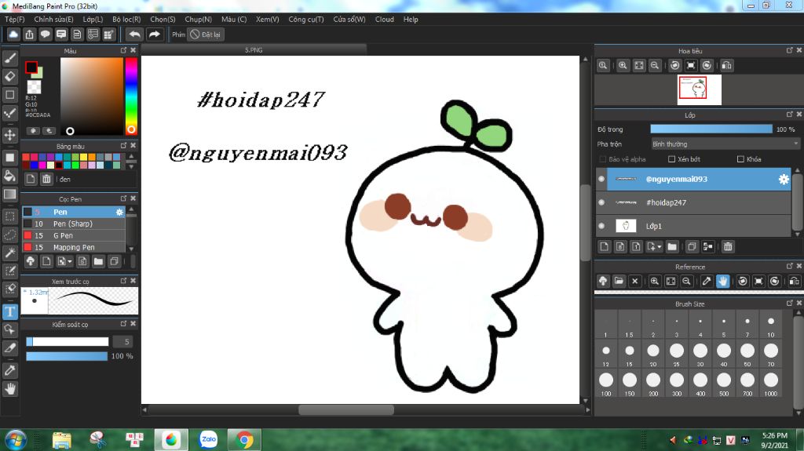Toggle the eyedropper in Reference panel
This screenshot has width=804, height=451.
coord(706,281)
